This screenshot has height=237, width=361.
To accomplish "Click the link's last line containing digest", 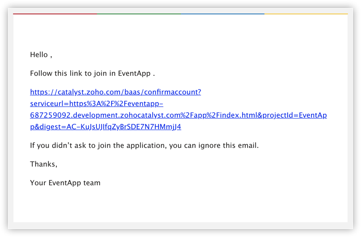I will pyautogui.click(x=105, y=127).
